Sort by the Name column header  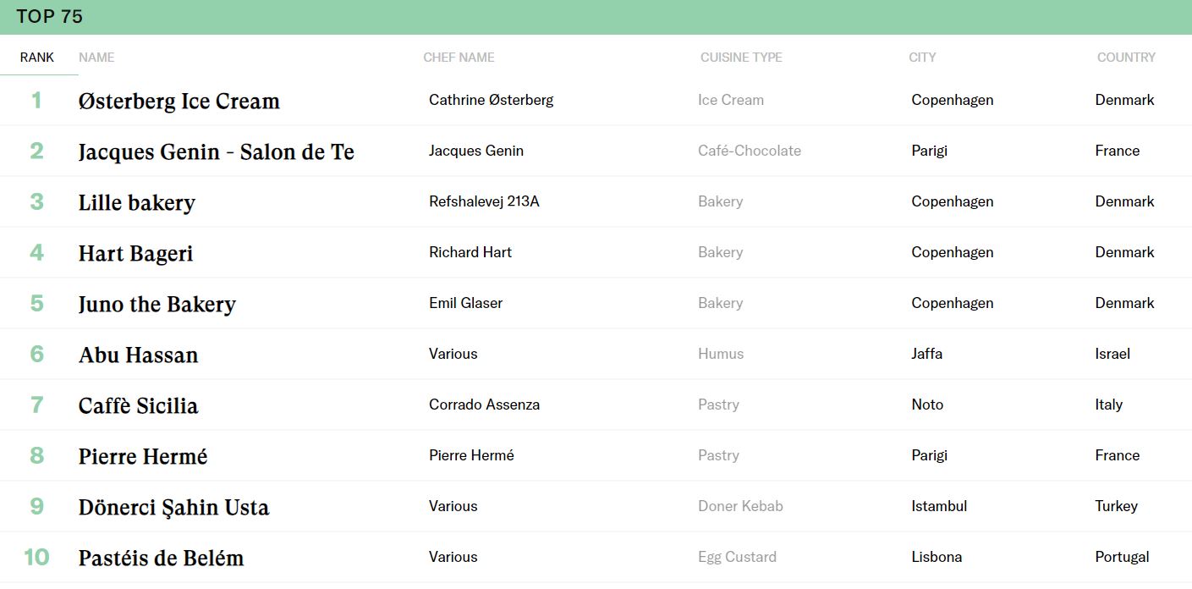click(x=96, y=58)
